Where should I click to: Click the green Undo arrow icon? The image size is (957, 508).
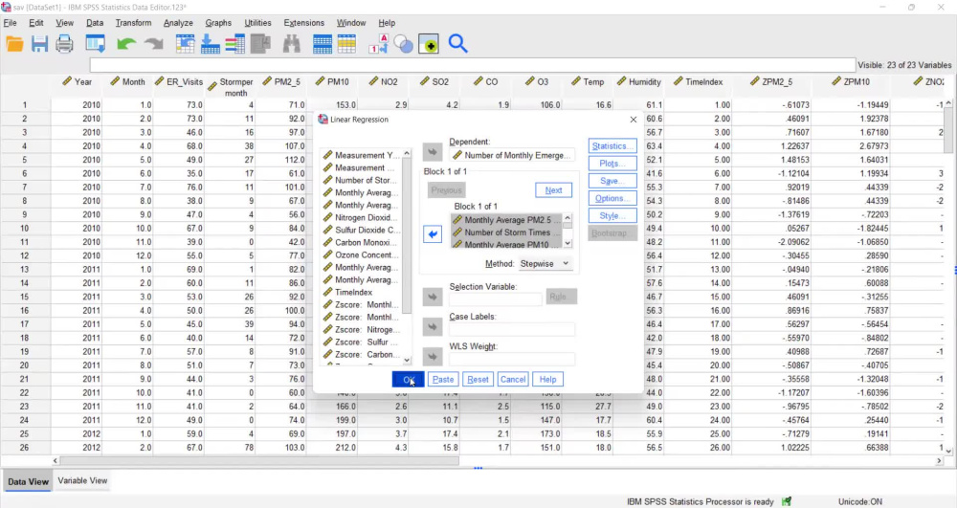(126, 44)
